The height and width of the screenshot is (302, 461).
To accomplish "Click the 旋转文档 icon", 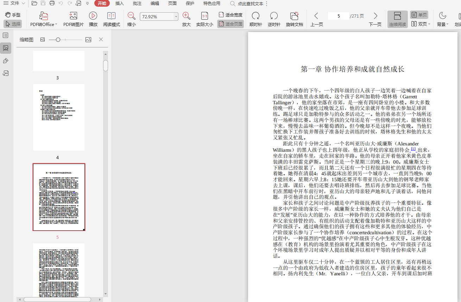I will [x=294, y=16].
